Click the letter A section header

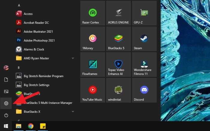(19, 5)
